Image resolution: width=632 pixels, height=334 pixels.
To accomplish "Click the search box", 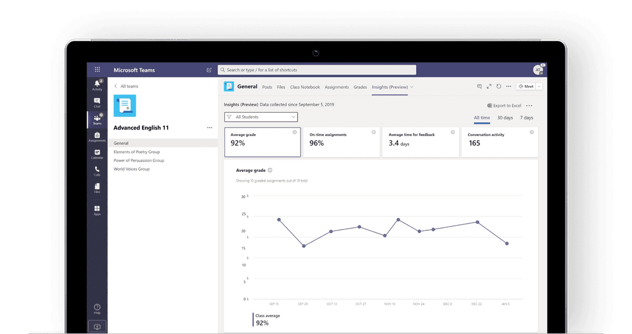I will pyautogui.click(x=317, y=70).
